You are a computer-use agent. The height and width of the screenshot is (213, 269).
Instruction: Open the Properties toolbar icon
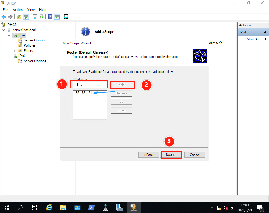pos(35,17)
